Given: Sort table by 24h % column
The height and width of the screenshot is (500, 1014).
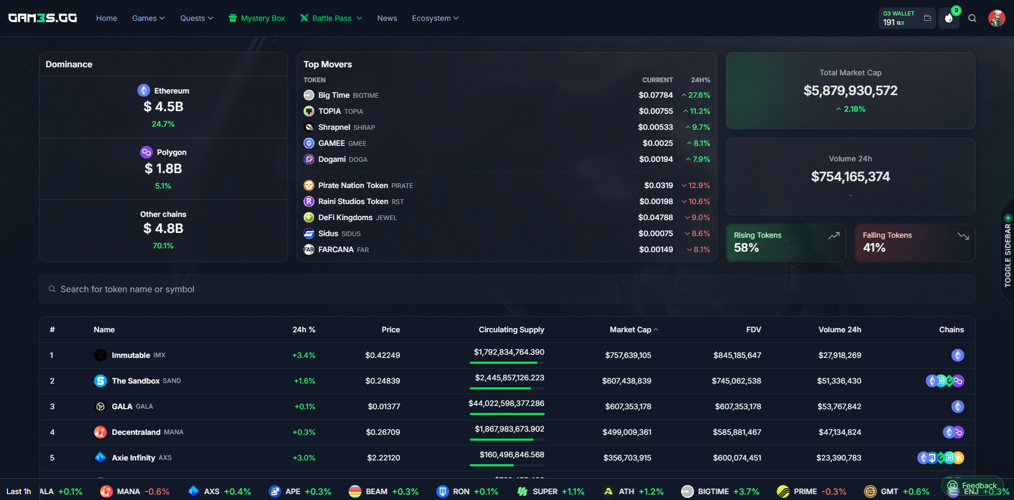Looking at the screenshot, I should (x=304, y=330).
